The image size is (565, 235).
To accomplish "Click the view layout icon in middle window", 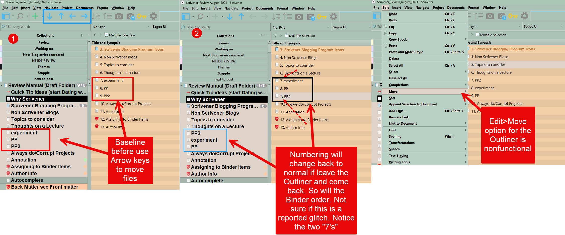I will [x=186, y=17].
